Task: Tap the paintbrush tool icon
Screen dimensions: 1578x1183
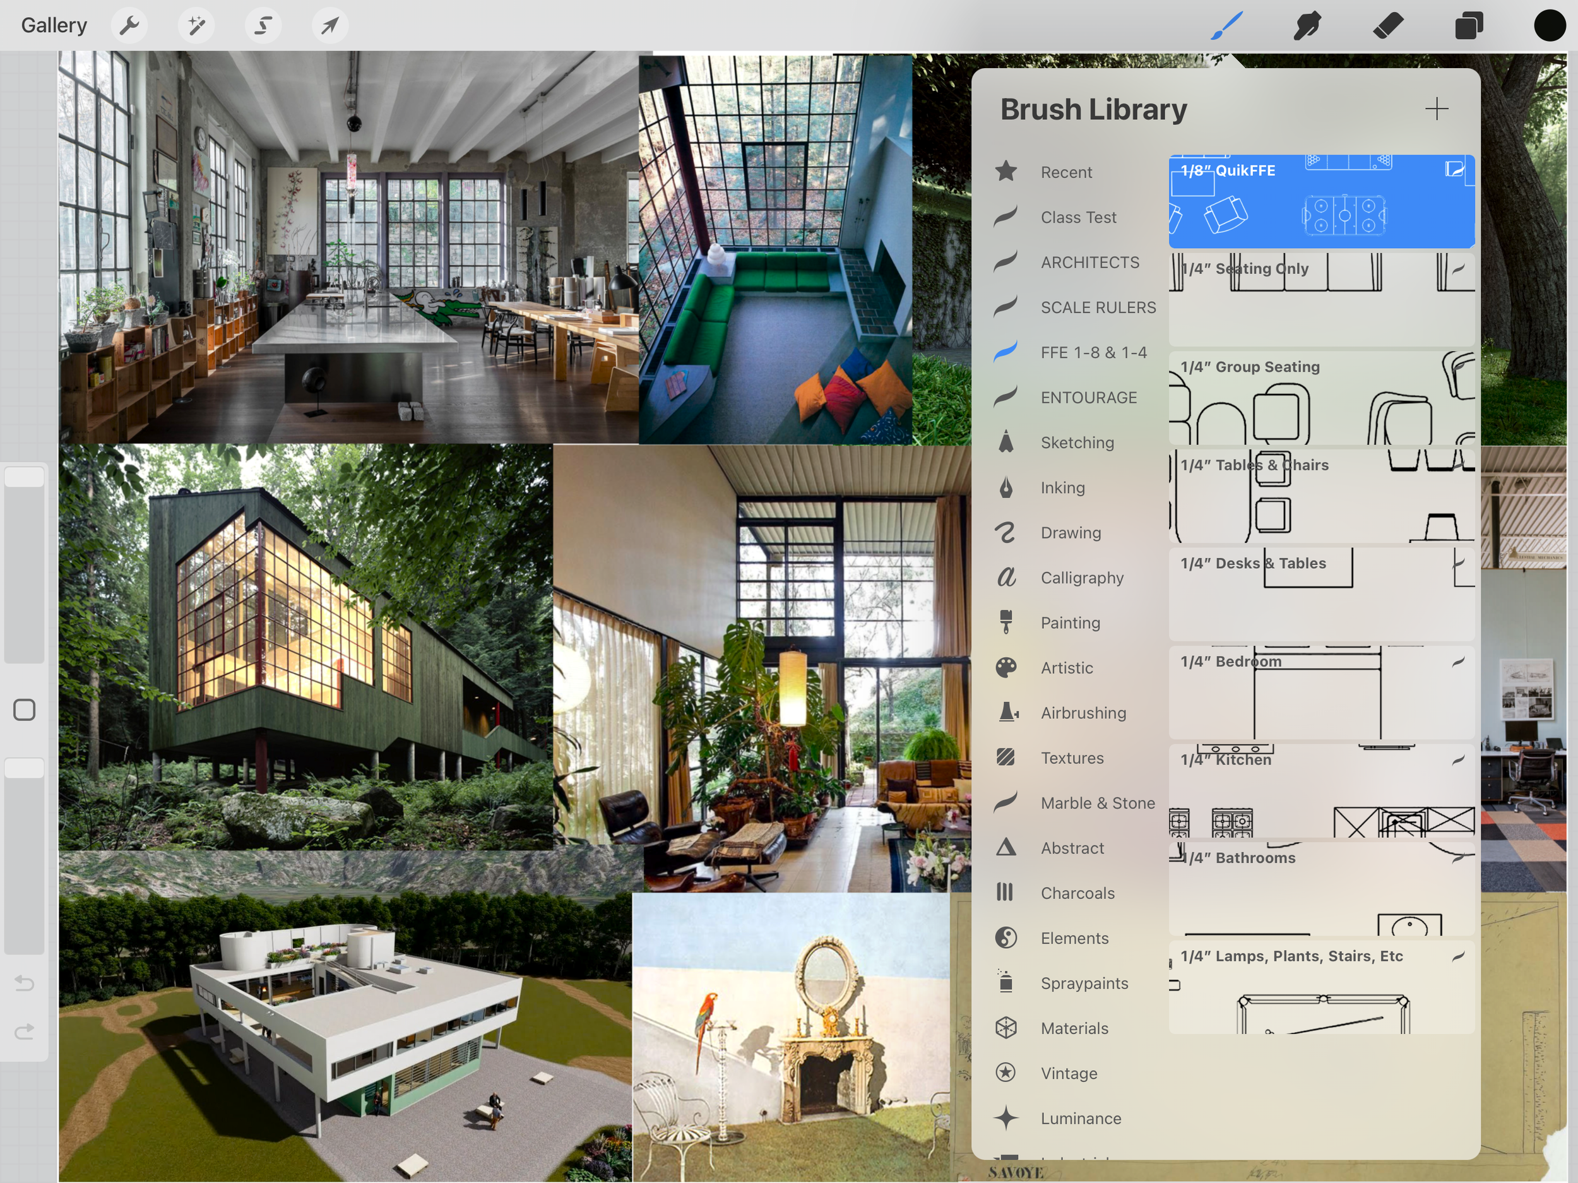Action: pyautogui.click(x=1227, y=26)
